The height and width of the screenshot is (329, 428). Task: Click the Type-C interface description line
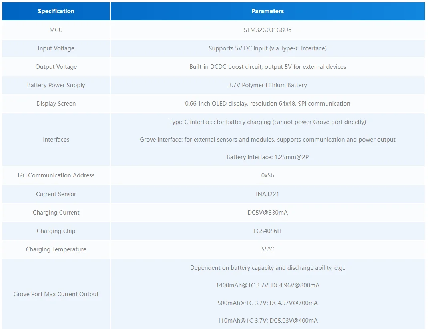tap(267, 122)
